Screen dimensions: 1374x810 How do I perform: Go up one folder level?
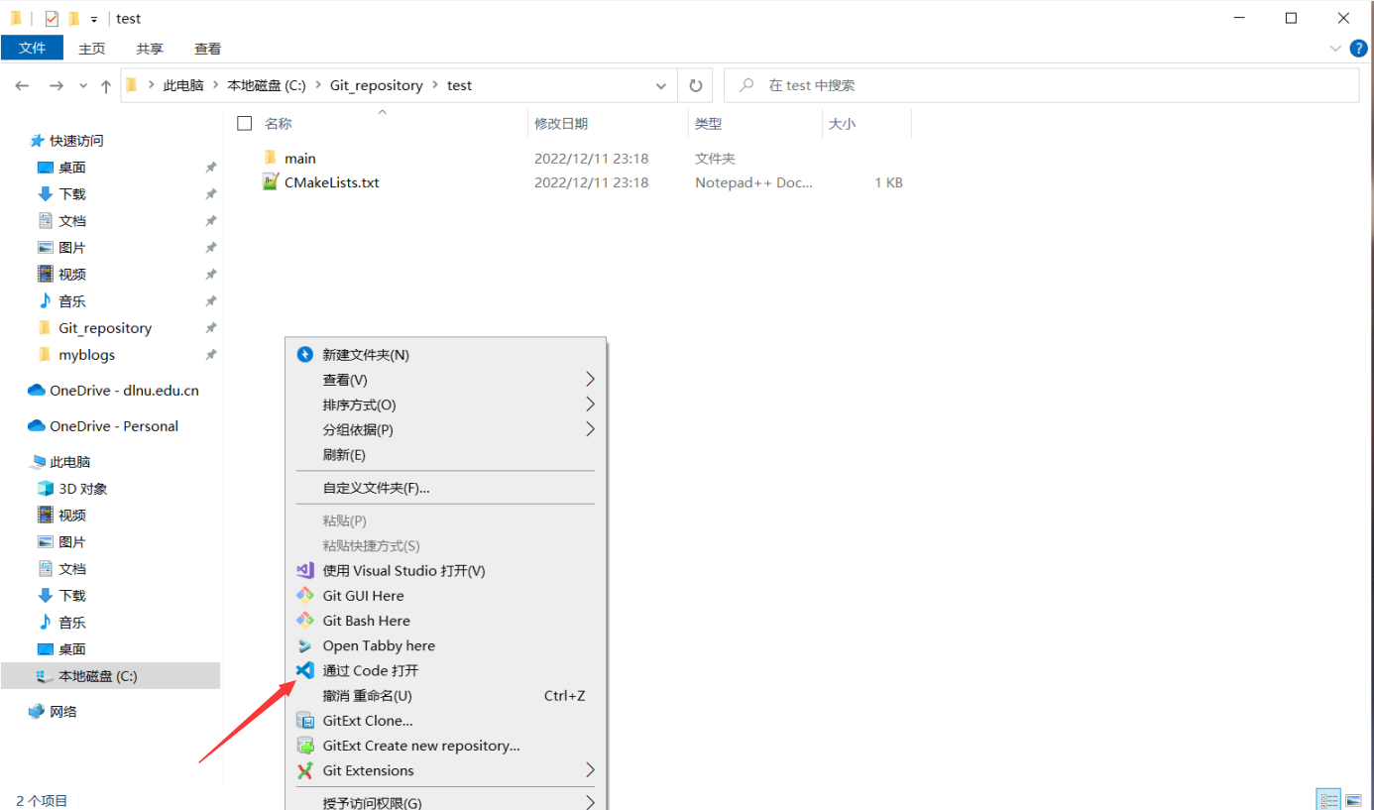106,86
